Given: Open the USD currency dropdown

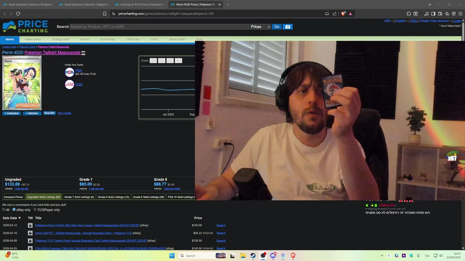Looking at the screenshot, I should point(388,21).
